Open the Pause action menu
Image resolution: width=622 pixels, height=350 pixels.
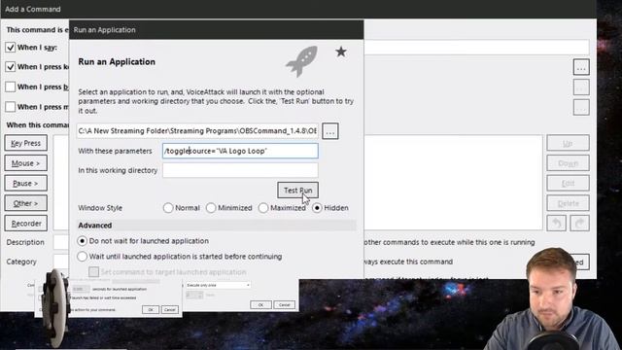[26, 184]
